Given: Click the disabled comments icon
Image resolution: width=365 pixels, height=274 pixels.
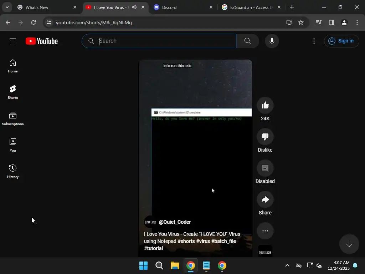Looking at the screenshot, I should [265, 168].
